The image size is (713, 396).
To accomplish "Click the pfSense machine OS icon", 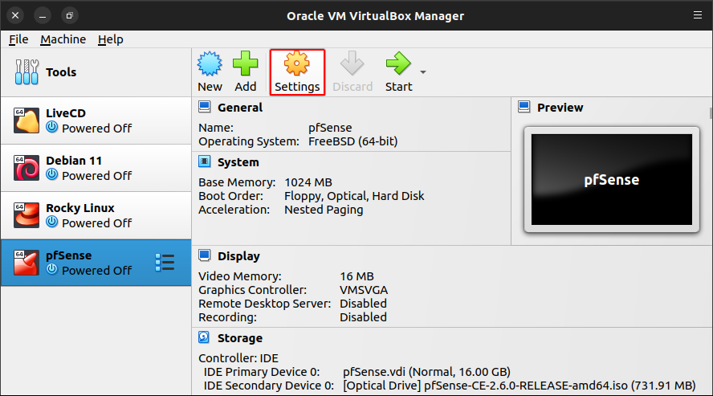I will 26,263.
